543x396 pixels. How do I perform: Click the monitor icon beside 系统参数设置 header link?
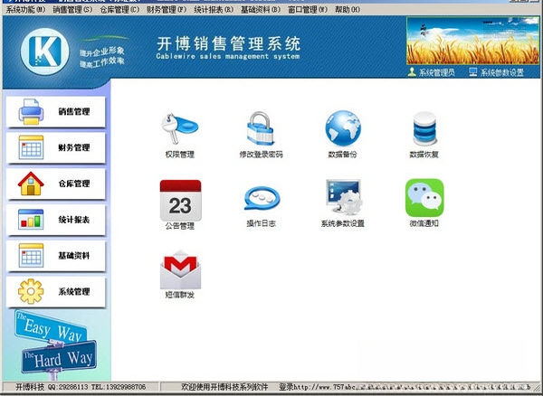coord(473,72)
